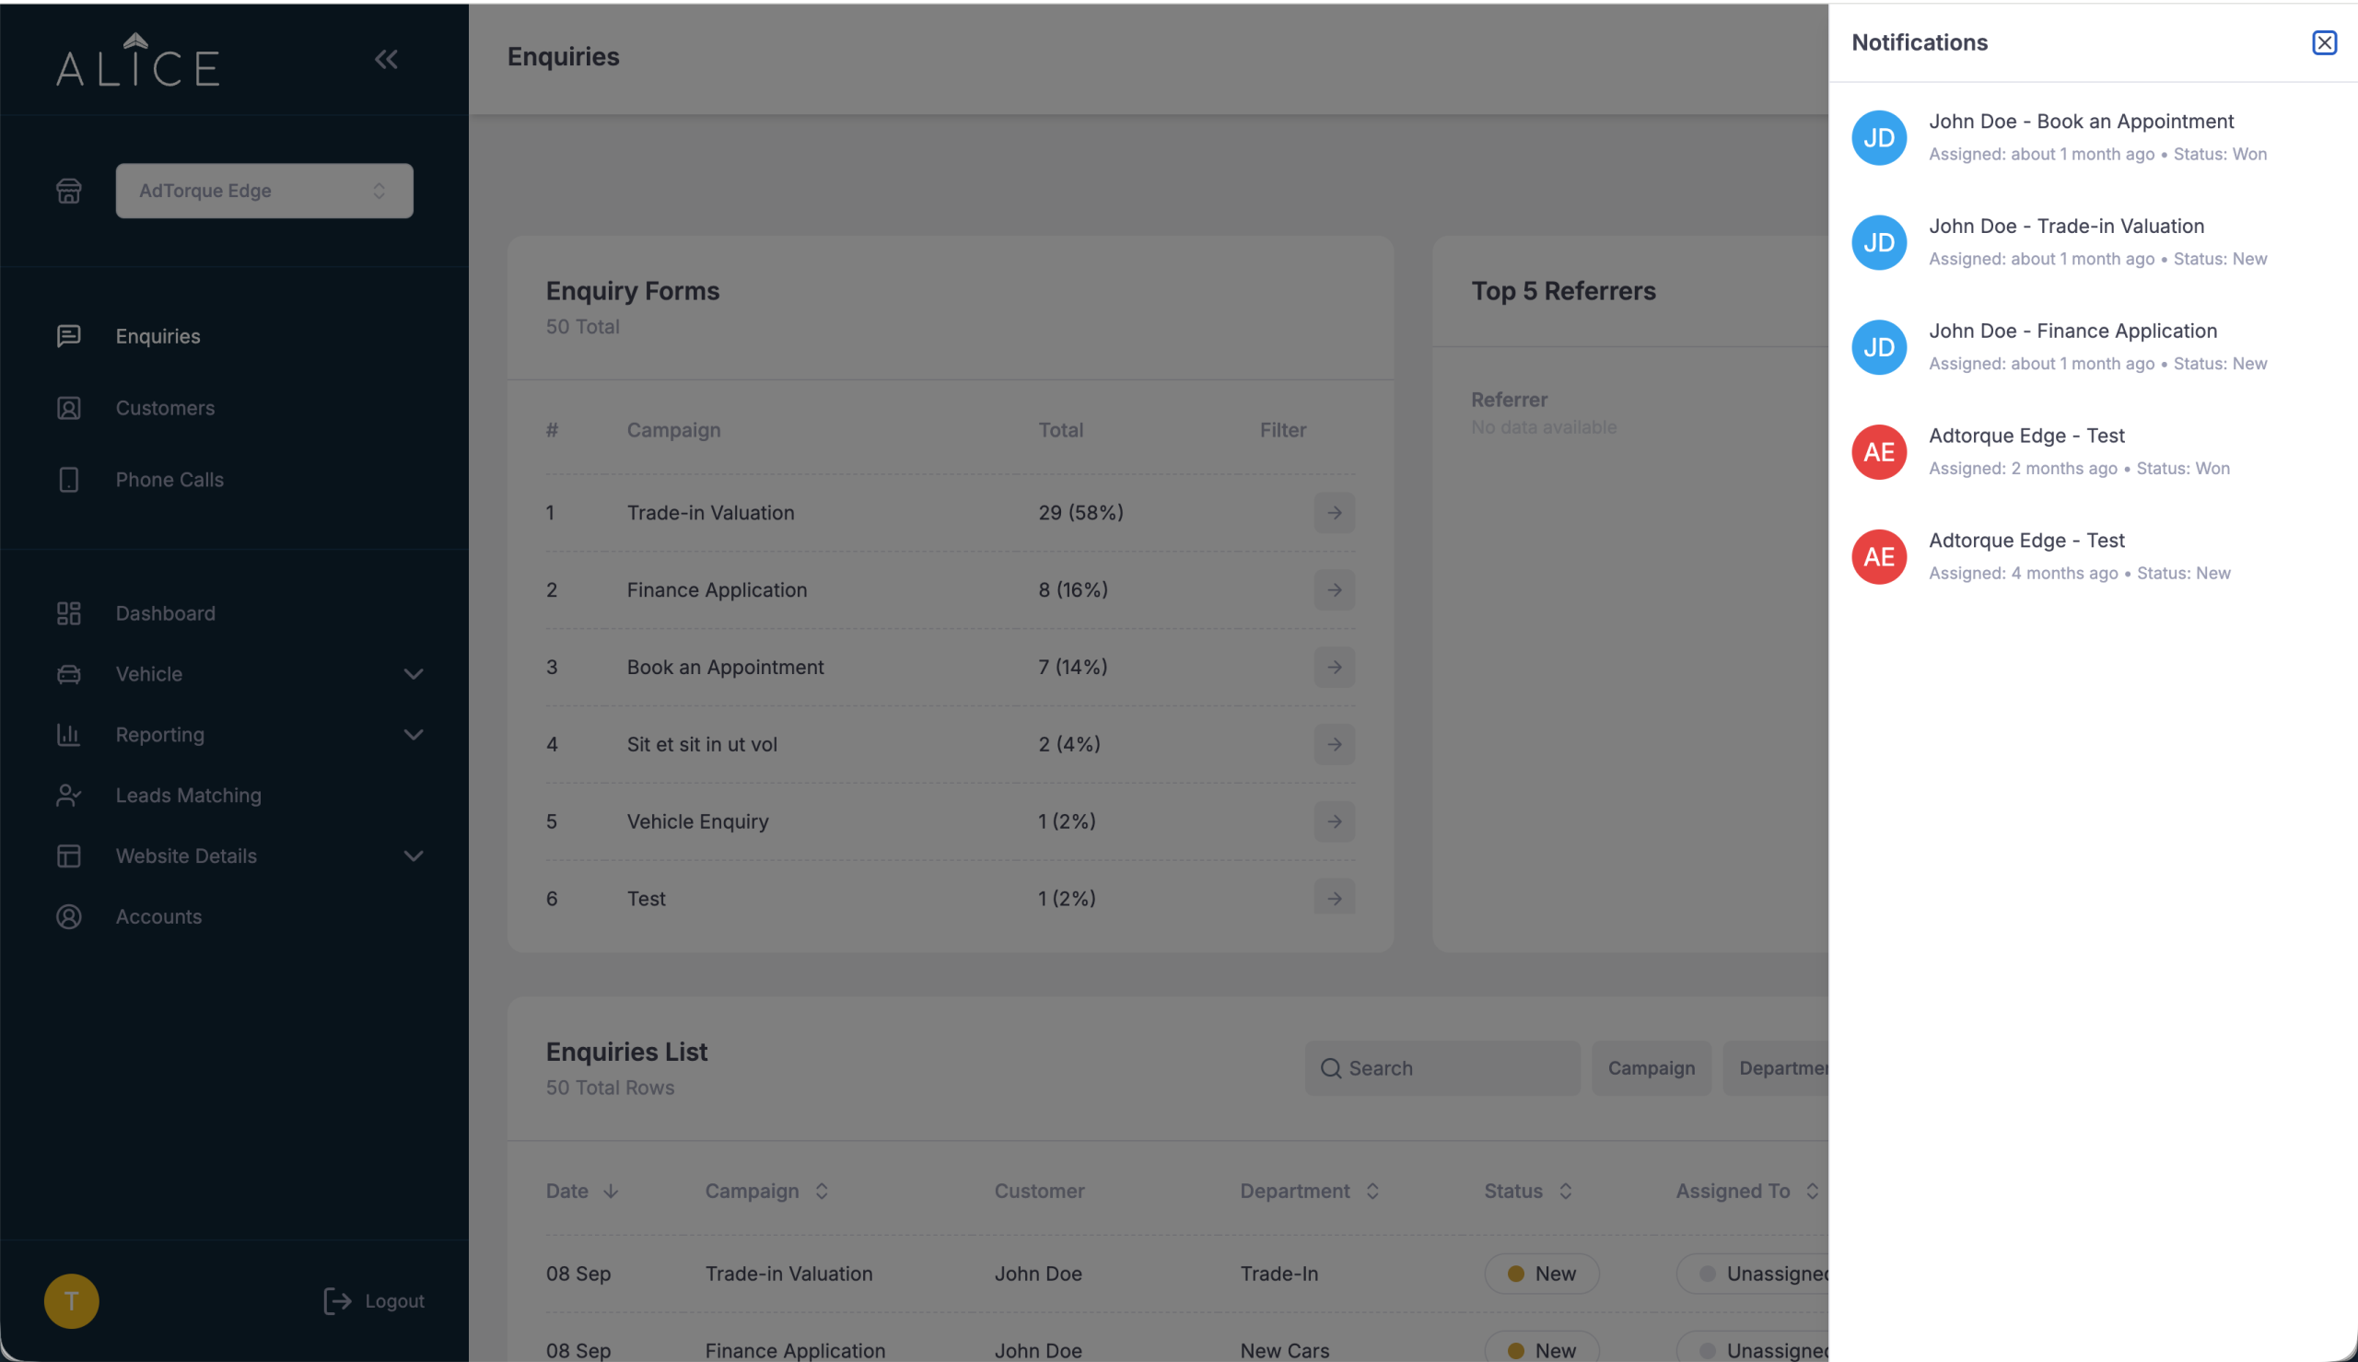This screenshot has width=2358, height=1362.
Task: Click the Phone Calls phone icon
Action: [x=68, y=480]
